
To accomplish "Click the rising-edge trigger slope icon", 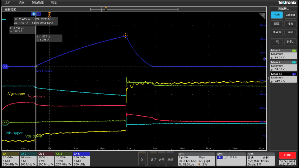I will coord(226,158).
